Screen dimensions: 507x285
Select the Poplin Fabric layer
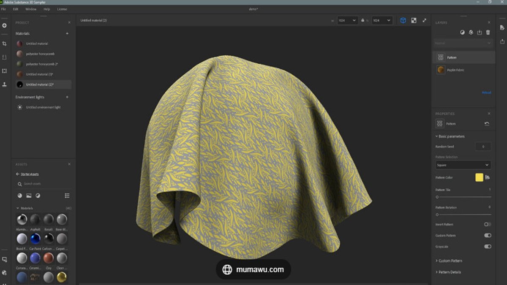(x=463, y=70)
